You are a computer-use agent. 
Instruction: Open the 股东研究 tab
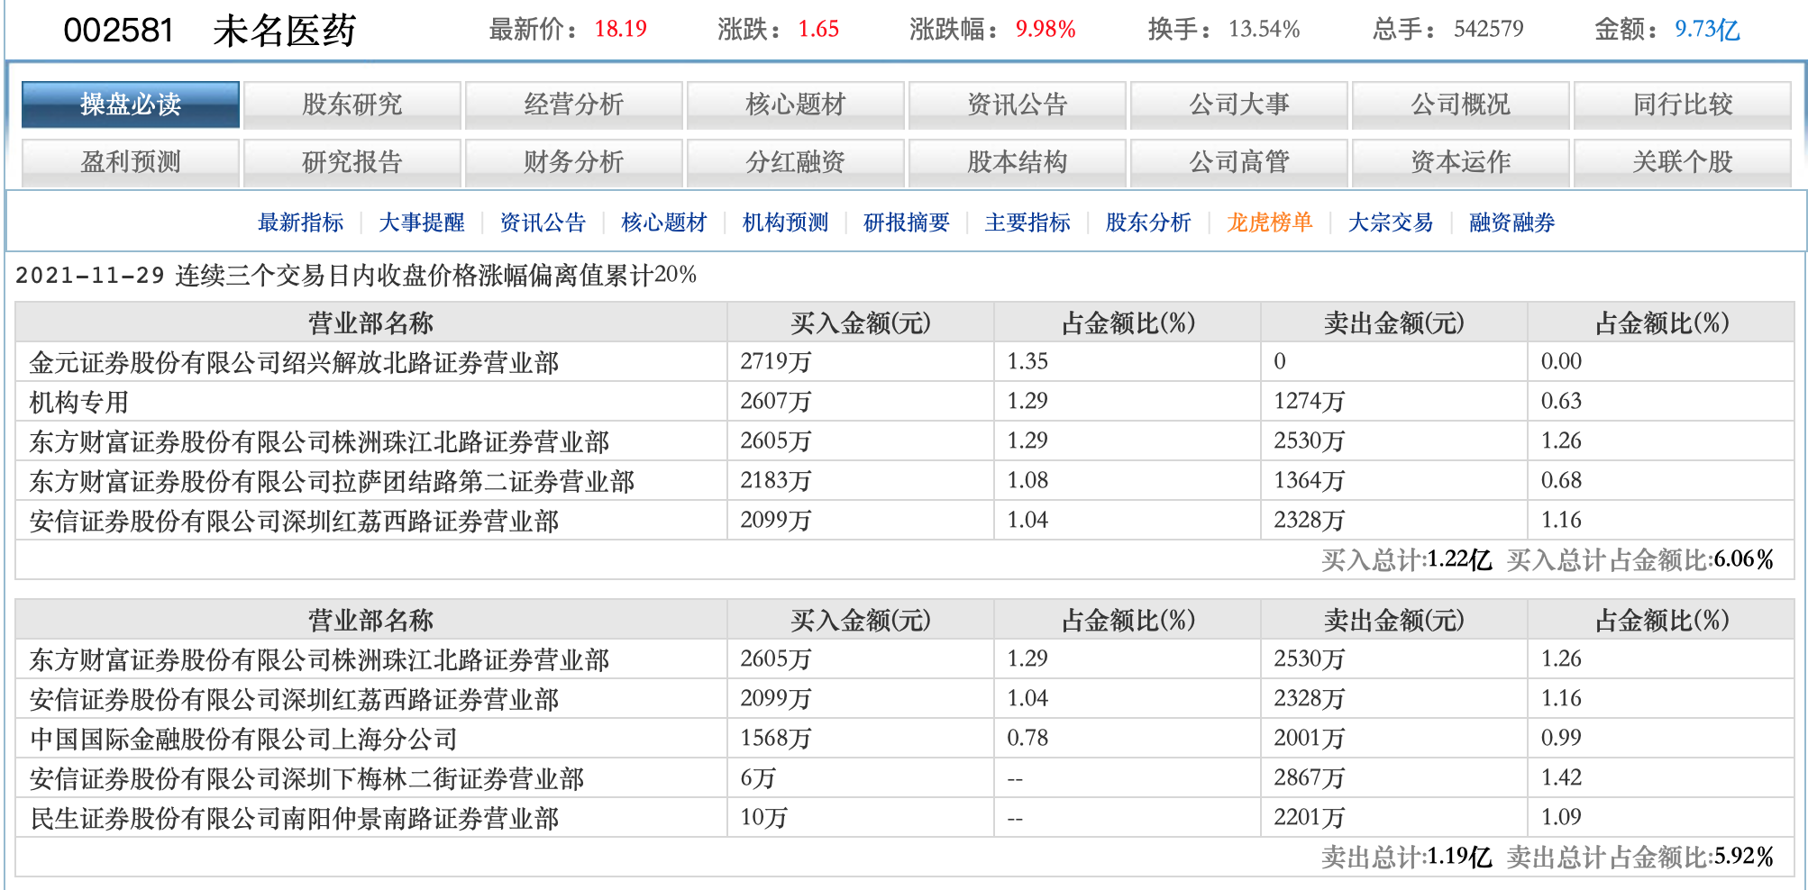(352, 104)
